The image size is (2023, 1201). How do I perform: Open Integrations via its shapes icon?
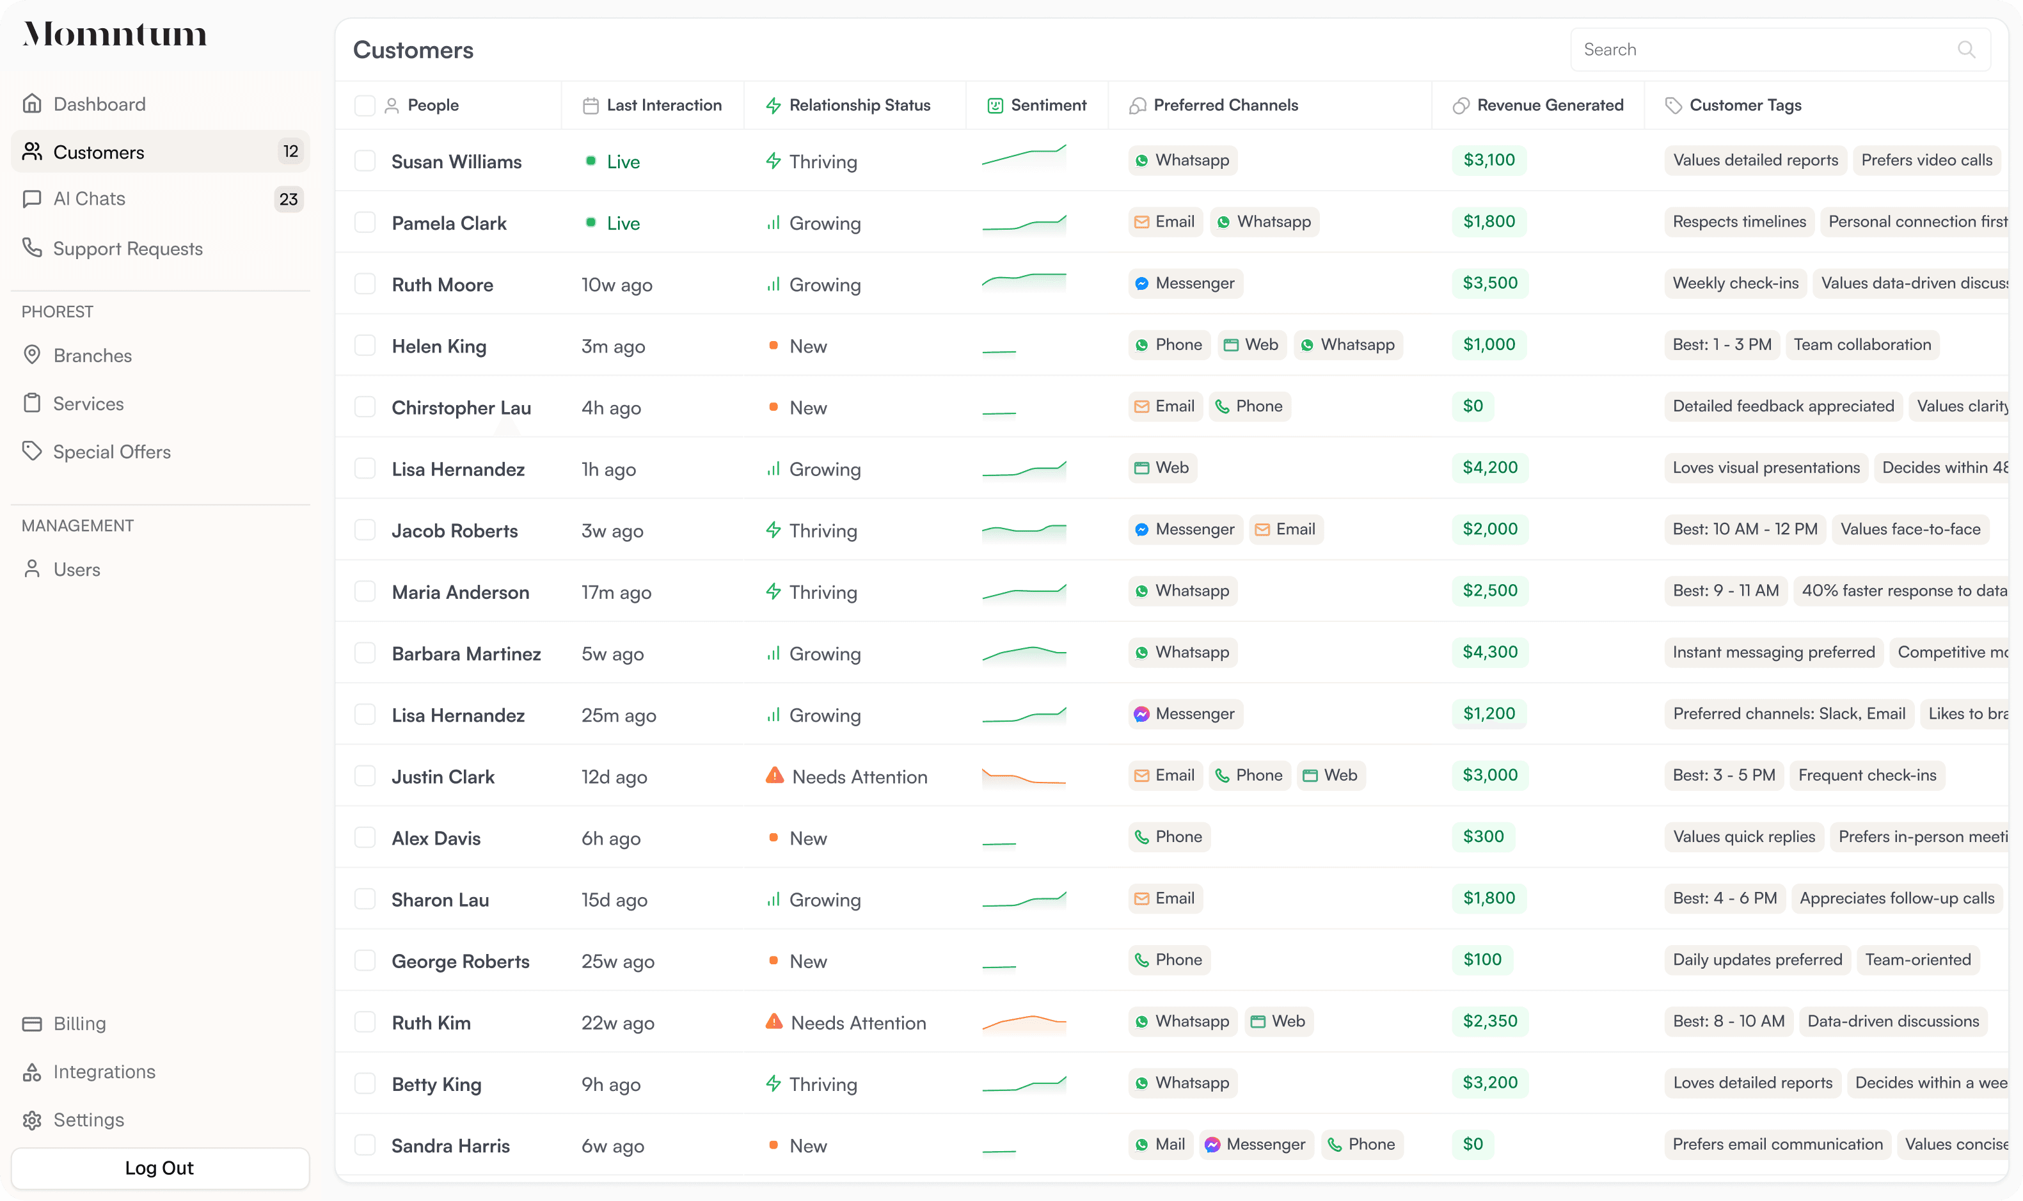(x=33, y=1072)
